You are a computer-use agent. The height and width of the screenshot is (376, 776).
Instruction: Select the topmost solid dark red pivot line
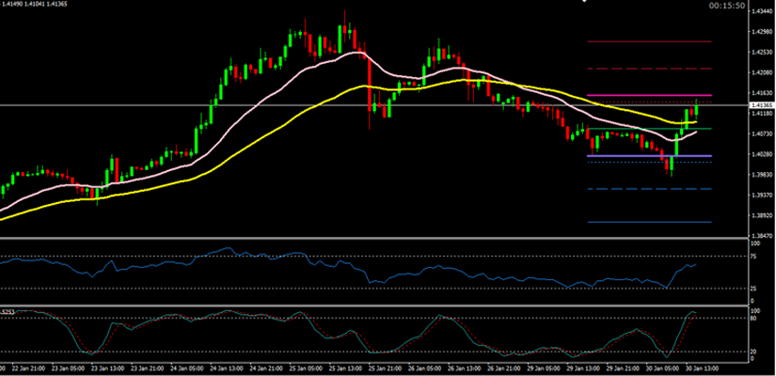648,41
